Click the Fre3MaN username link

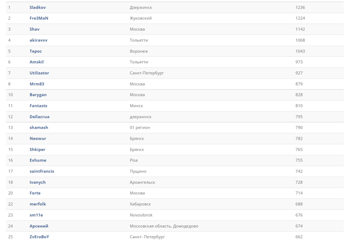click(39, 18)
